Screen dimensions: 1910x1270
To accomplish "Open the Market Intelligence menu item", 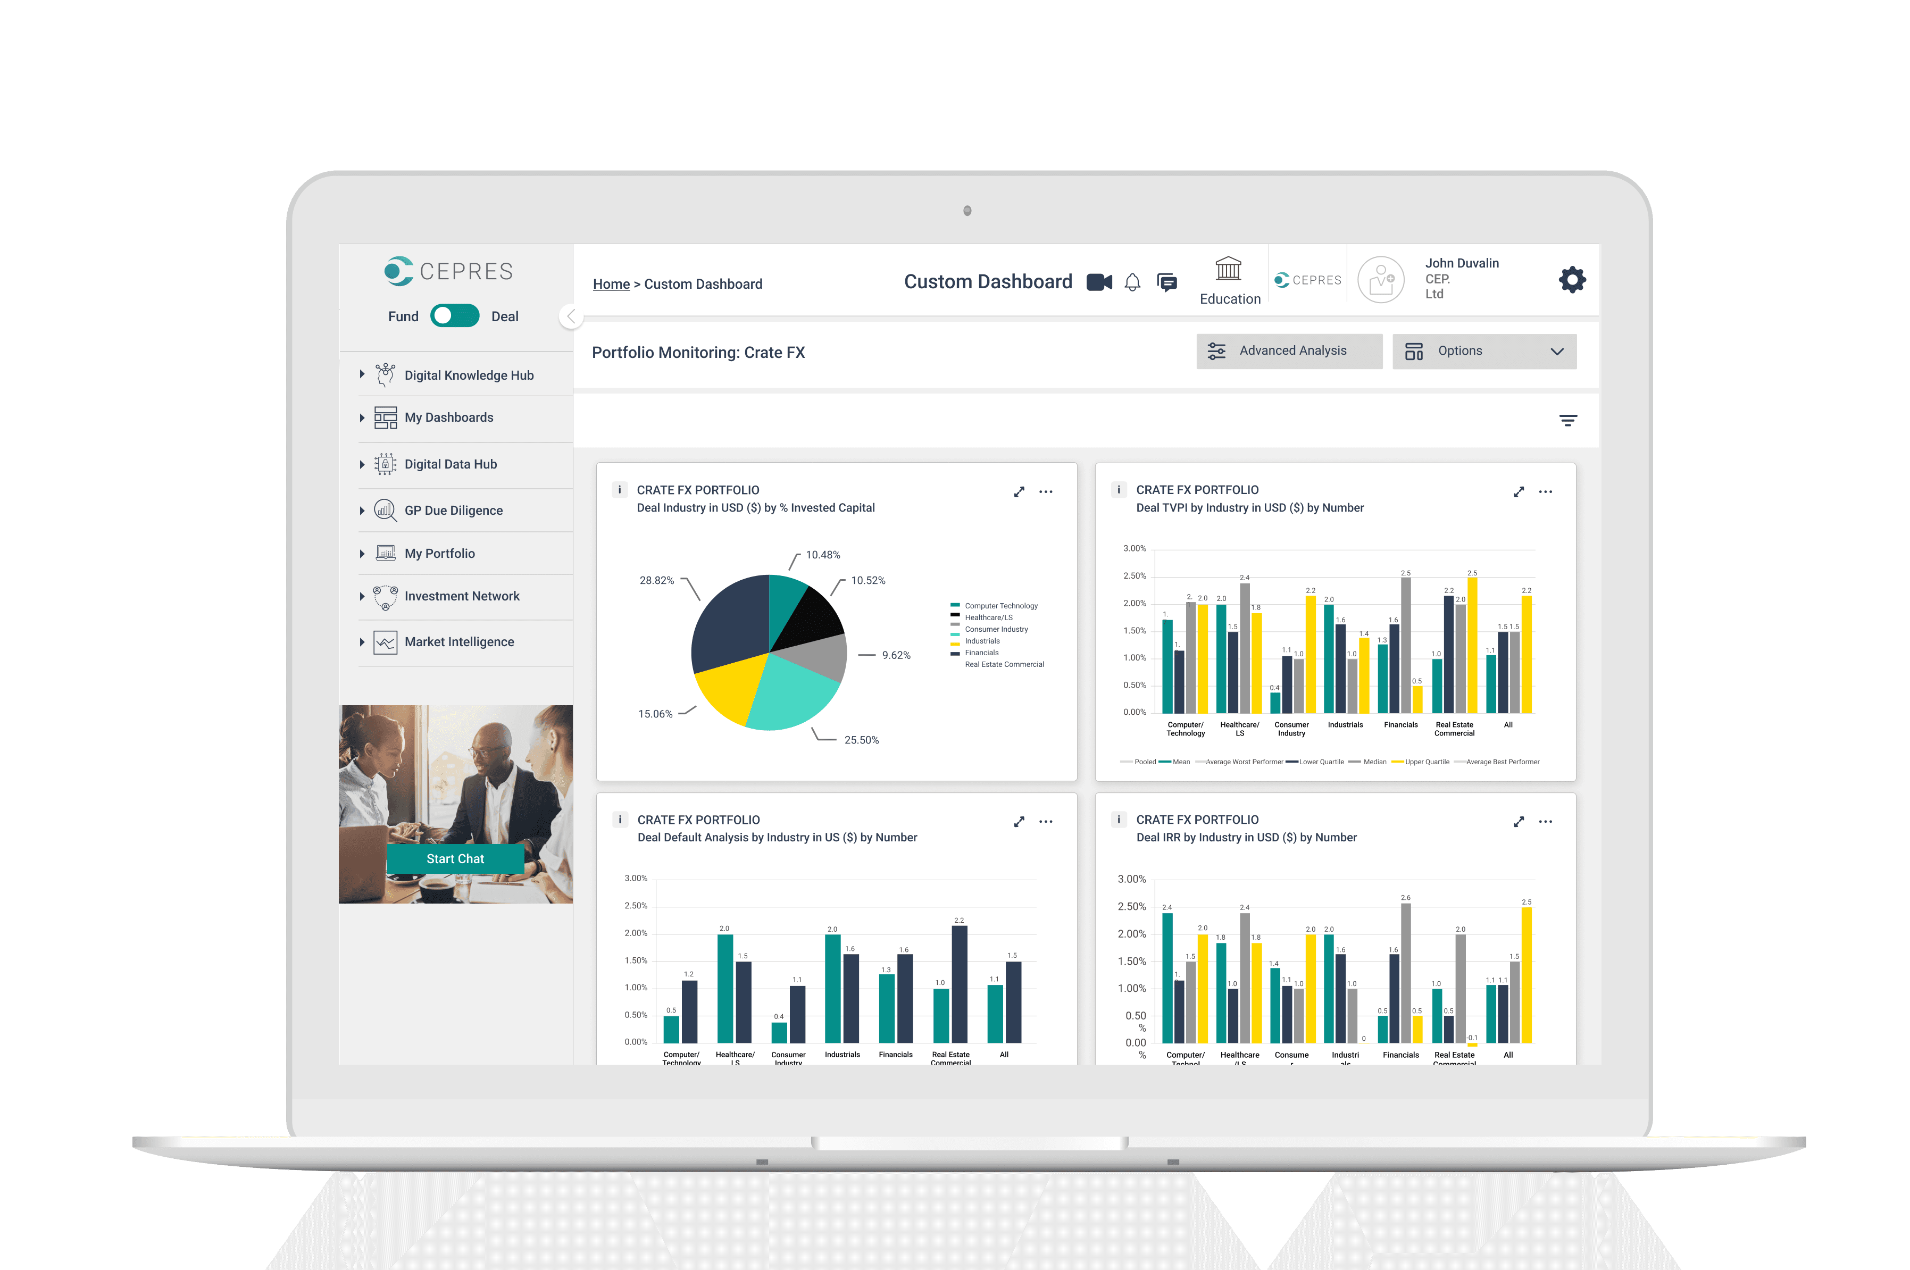I will [x=459, y=641].
